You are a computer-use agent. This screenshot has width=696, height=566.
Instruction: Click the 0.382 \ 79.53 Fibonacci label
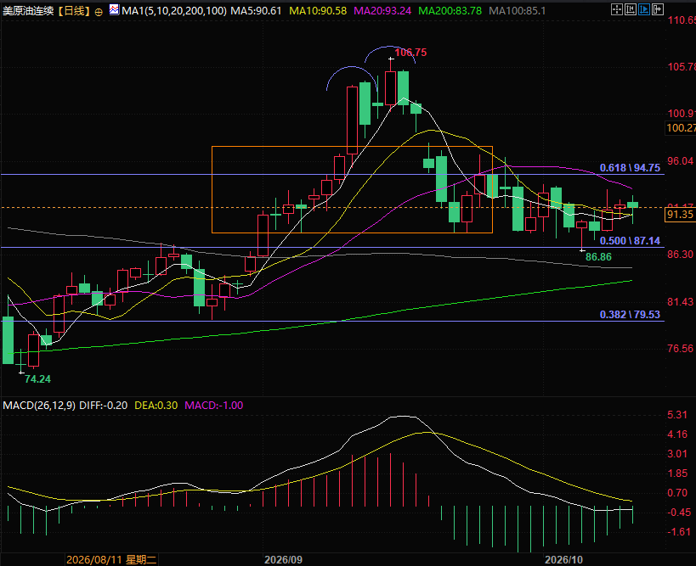pyautogui.click(x=630, y=314)
